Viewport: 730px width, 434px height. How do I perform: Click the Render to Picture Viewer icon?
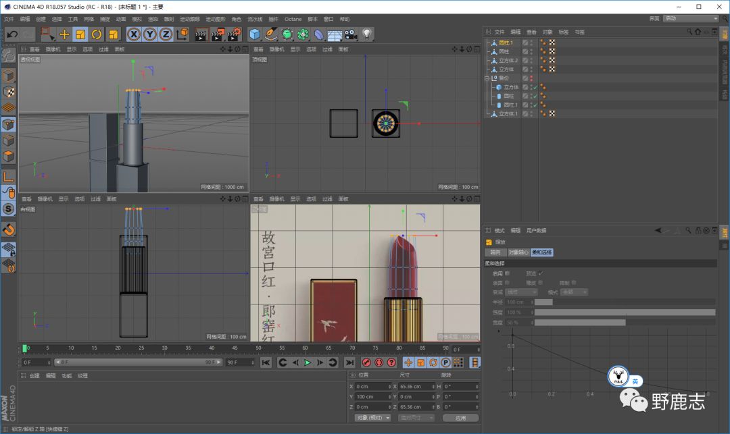tap(218, 34)
